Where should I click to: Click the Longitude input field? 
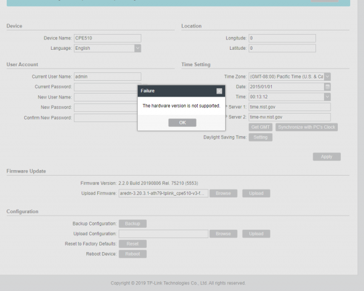[282, 38]
